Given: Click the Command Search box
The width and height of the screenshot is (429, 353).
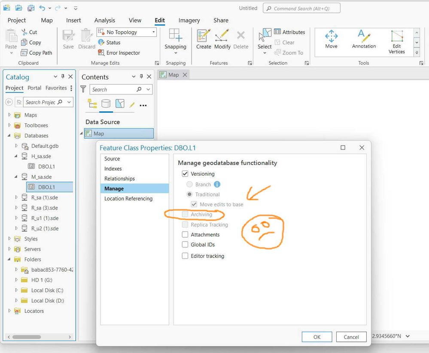Looking at the screenshot, I should pyautogui.click(x=301, y=8).
